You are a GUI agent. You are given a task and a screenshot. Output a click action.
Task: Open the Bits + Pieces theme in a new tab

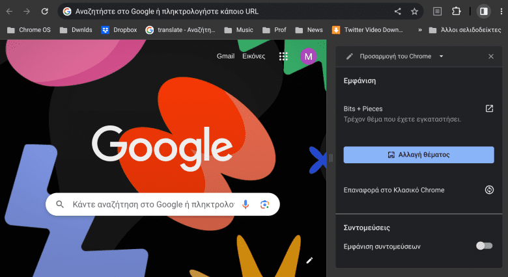[x=489, y=109]
